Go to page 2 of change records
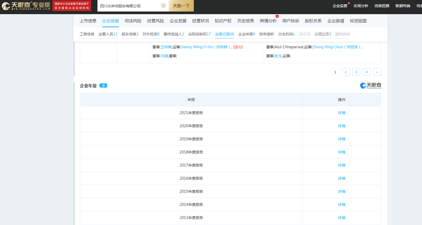 [x=346, y=72]
